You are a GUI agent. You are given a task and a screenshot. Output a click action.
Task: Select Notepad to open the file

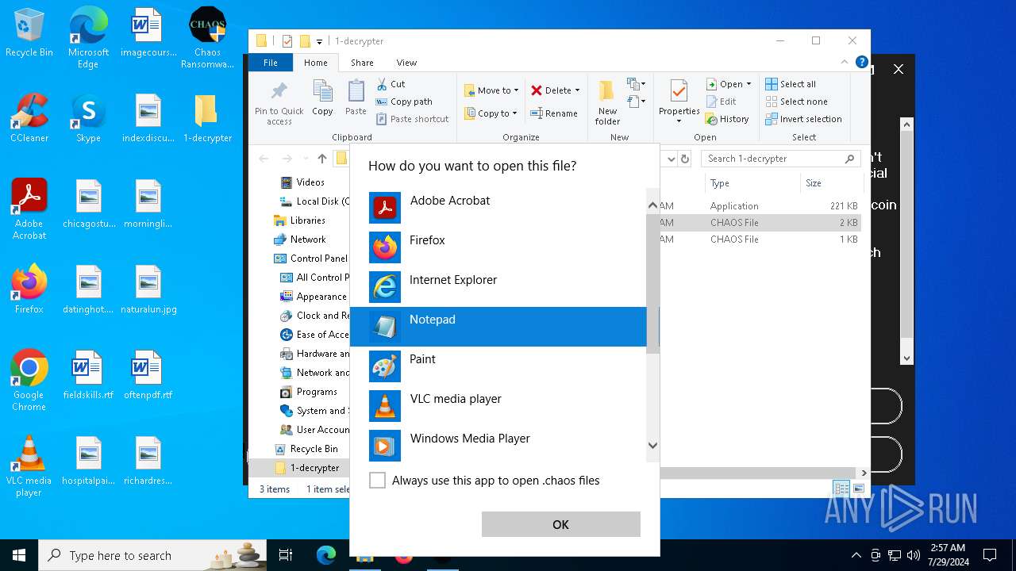(x=498, y=327)
